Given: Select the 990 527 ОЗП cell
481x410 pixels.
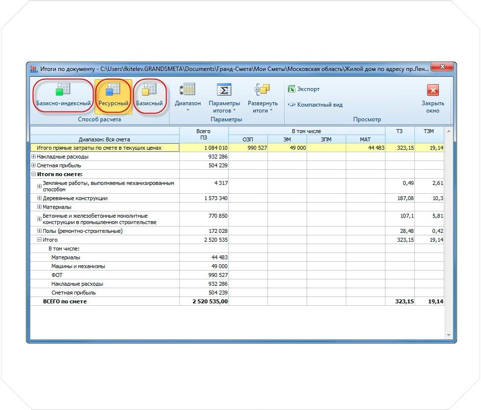Looking at the screenshot, I should point(248,148).
